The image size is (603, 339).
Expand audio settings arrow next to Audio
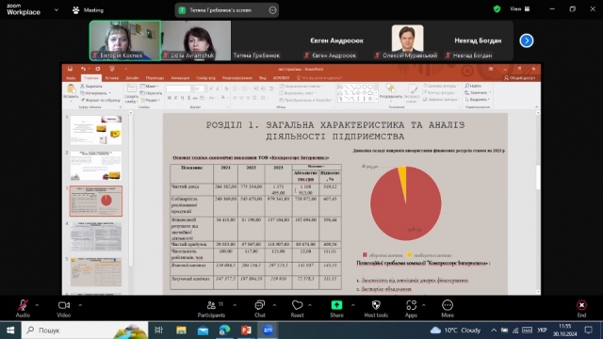coord(38,305)
